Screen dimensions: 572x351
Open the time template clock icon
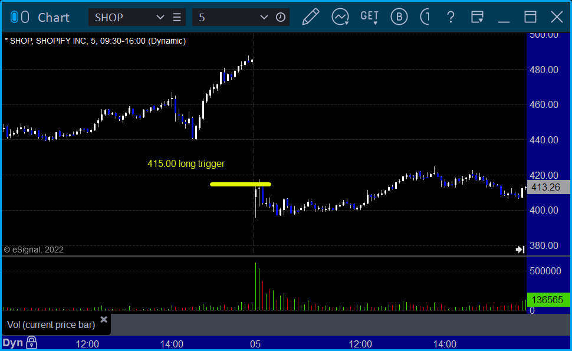pos(281,17)
